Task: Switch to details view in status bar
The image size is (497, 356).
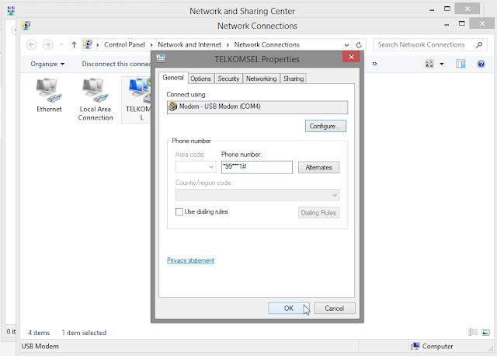Action: pos(473,332)
